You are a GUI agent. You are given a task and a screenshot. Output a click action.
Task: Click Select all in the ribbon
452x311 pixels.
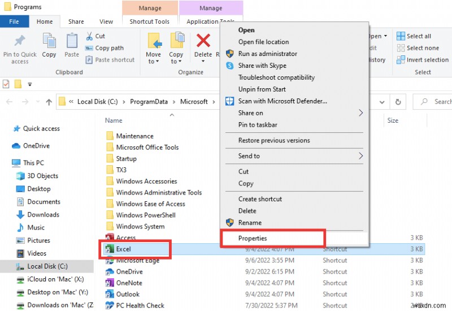(x=414, y=36)
